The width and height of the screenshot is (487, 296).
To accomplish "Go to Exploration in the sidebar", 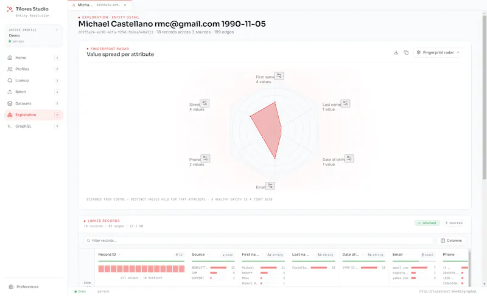I will pos(33,115).
